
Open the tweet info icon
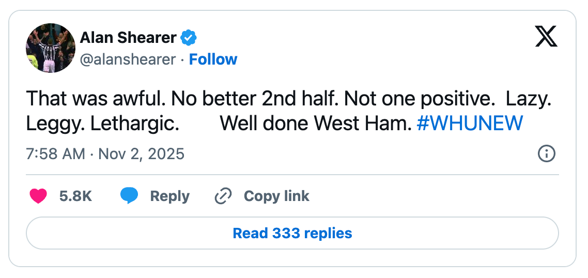pos(546,153)
